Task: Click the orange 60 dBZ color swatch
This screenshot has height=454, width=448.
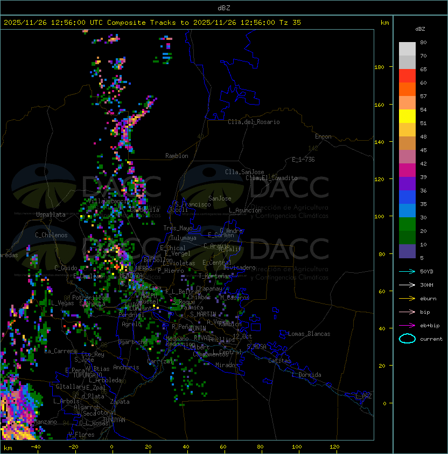Action: pos(407,89)
